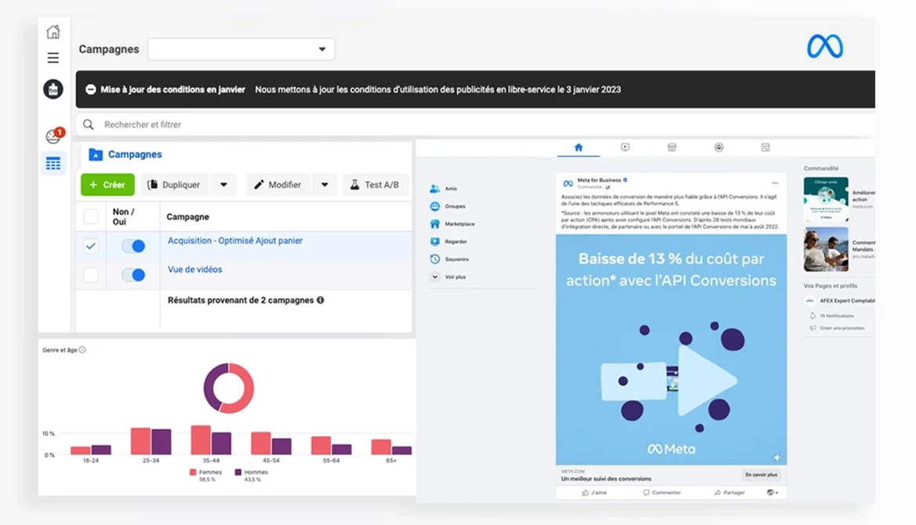Click Commenter under the post
The width and height of the screenshot is (916, 525).
(662, 492)
